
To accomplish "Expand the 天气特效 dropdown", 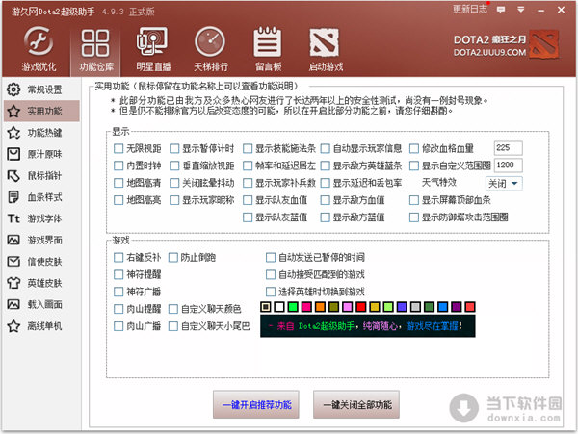I will (503, 183).
